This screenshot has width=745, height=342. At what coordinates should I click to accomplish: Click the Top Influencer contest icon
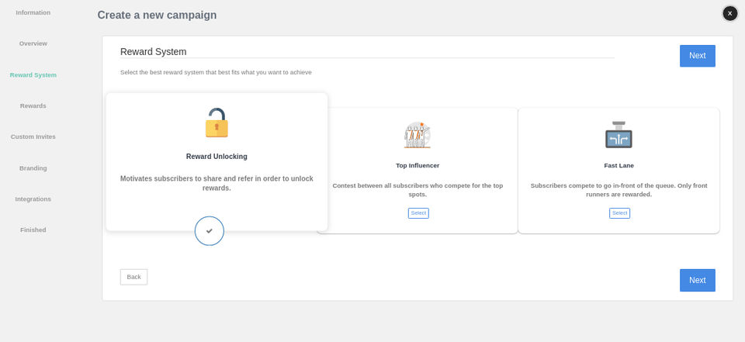tap(418, 136)
